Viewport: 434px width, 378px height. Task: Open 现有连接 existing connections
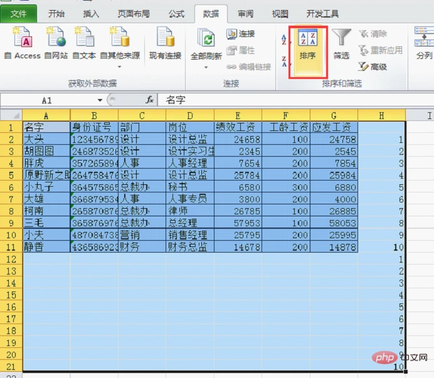[x=165, y=43]
